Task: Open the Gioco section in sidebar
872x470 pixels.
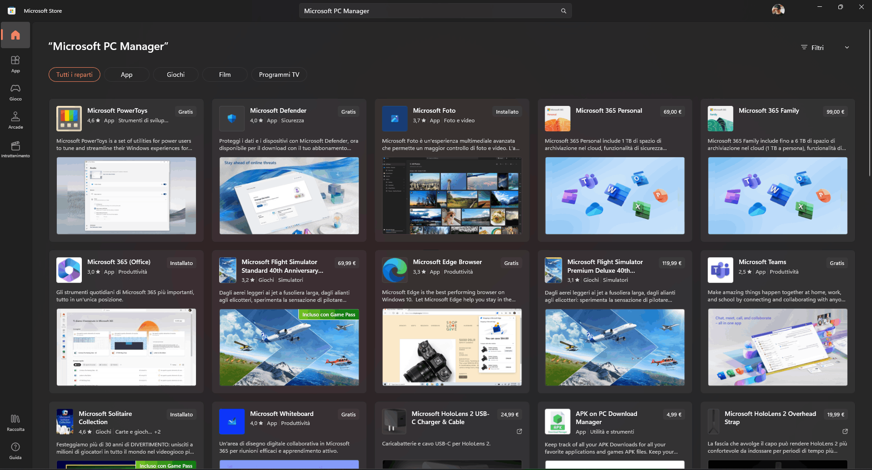Action: tap(15, 92)
